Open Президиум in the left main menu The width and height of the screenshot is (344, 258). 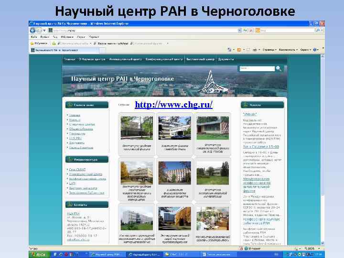click(x=77, y=134)
